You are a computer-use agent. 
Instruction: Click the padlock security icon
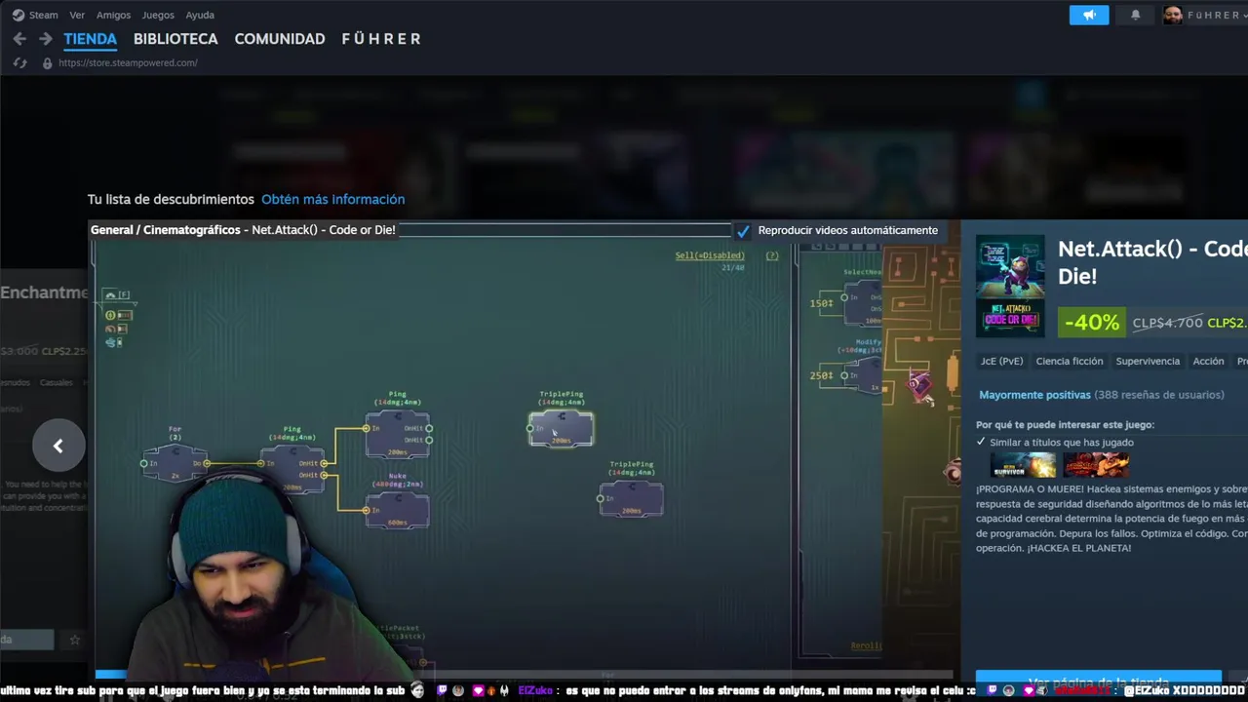pyautogui.click(x=47, y=62)
